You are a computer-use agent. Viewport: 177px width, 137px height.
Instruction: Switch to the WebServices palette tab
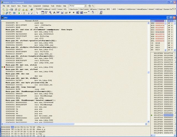coord(131,9)
